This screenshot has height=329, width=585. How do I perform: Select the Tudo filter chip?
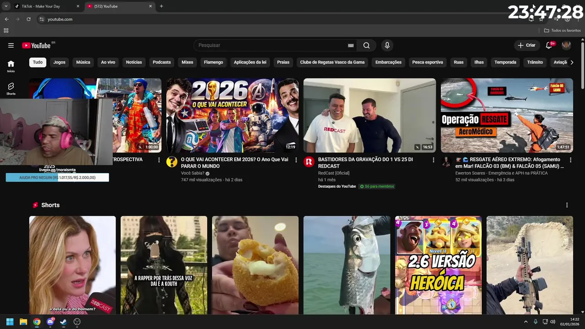pyautogui.click(x=37, y=62)
